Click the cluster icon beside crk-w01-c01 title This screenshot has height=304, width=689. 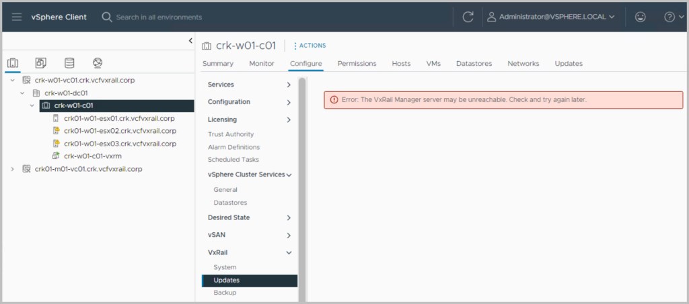(x=207, y=46)
